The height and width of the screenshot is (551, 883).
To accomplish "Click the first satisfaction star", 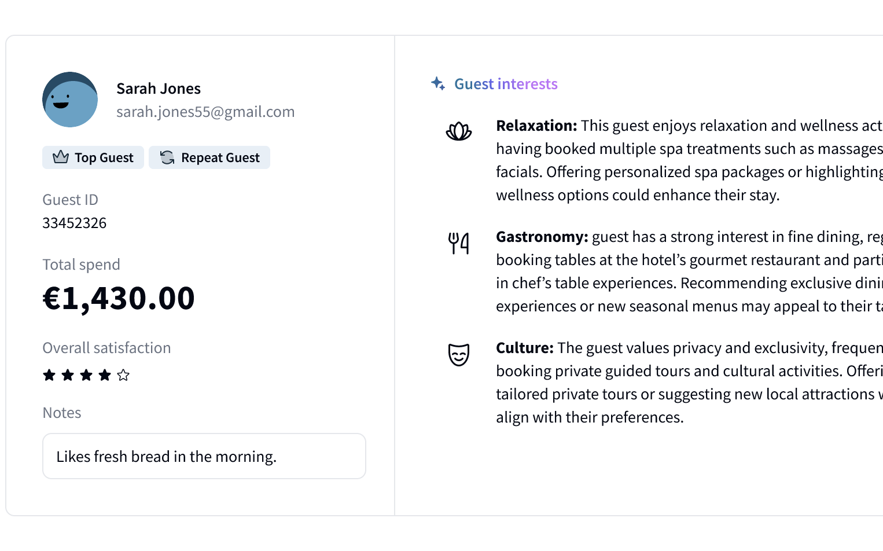I will click(x=49, y=375).
